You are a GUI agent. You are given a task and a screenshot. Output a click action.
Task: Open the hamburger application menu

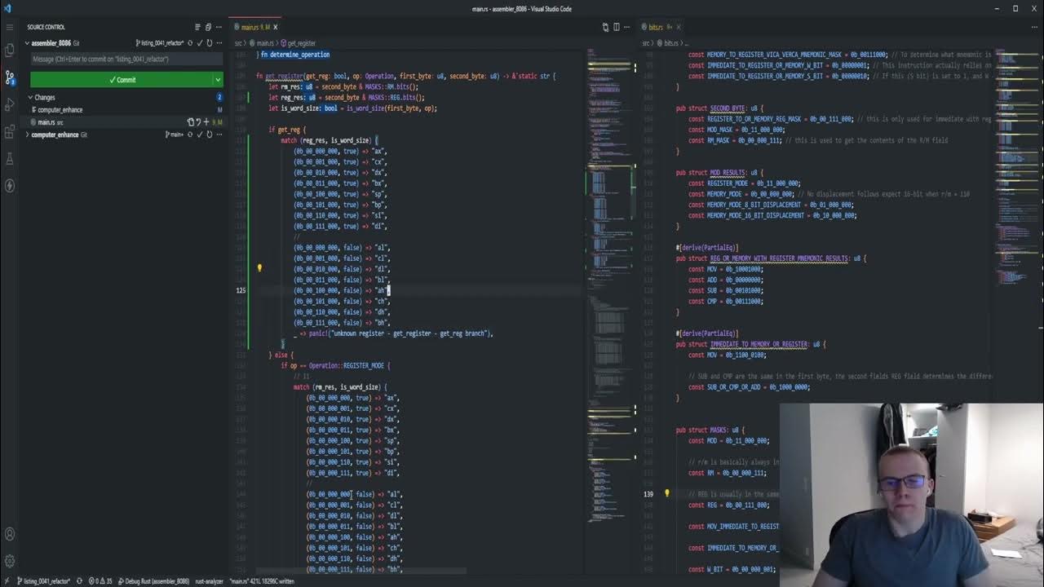(x=10, y=27)
